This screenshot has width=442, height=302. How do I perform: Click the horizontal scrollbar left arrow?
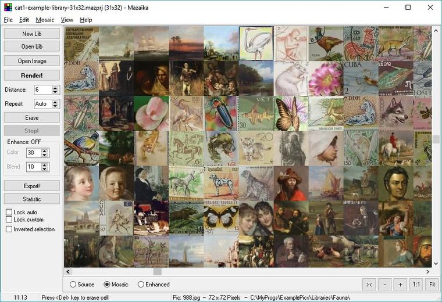(x=68, y=272)
